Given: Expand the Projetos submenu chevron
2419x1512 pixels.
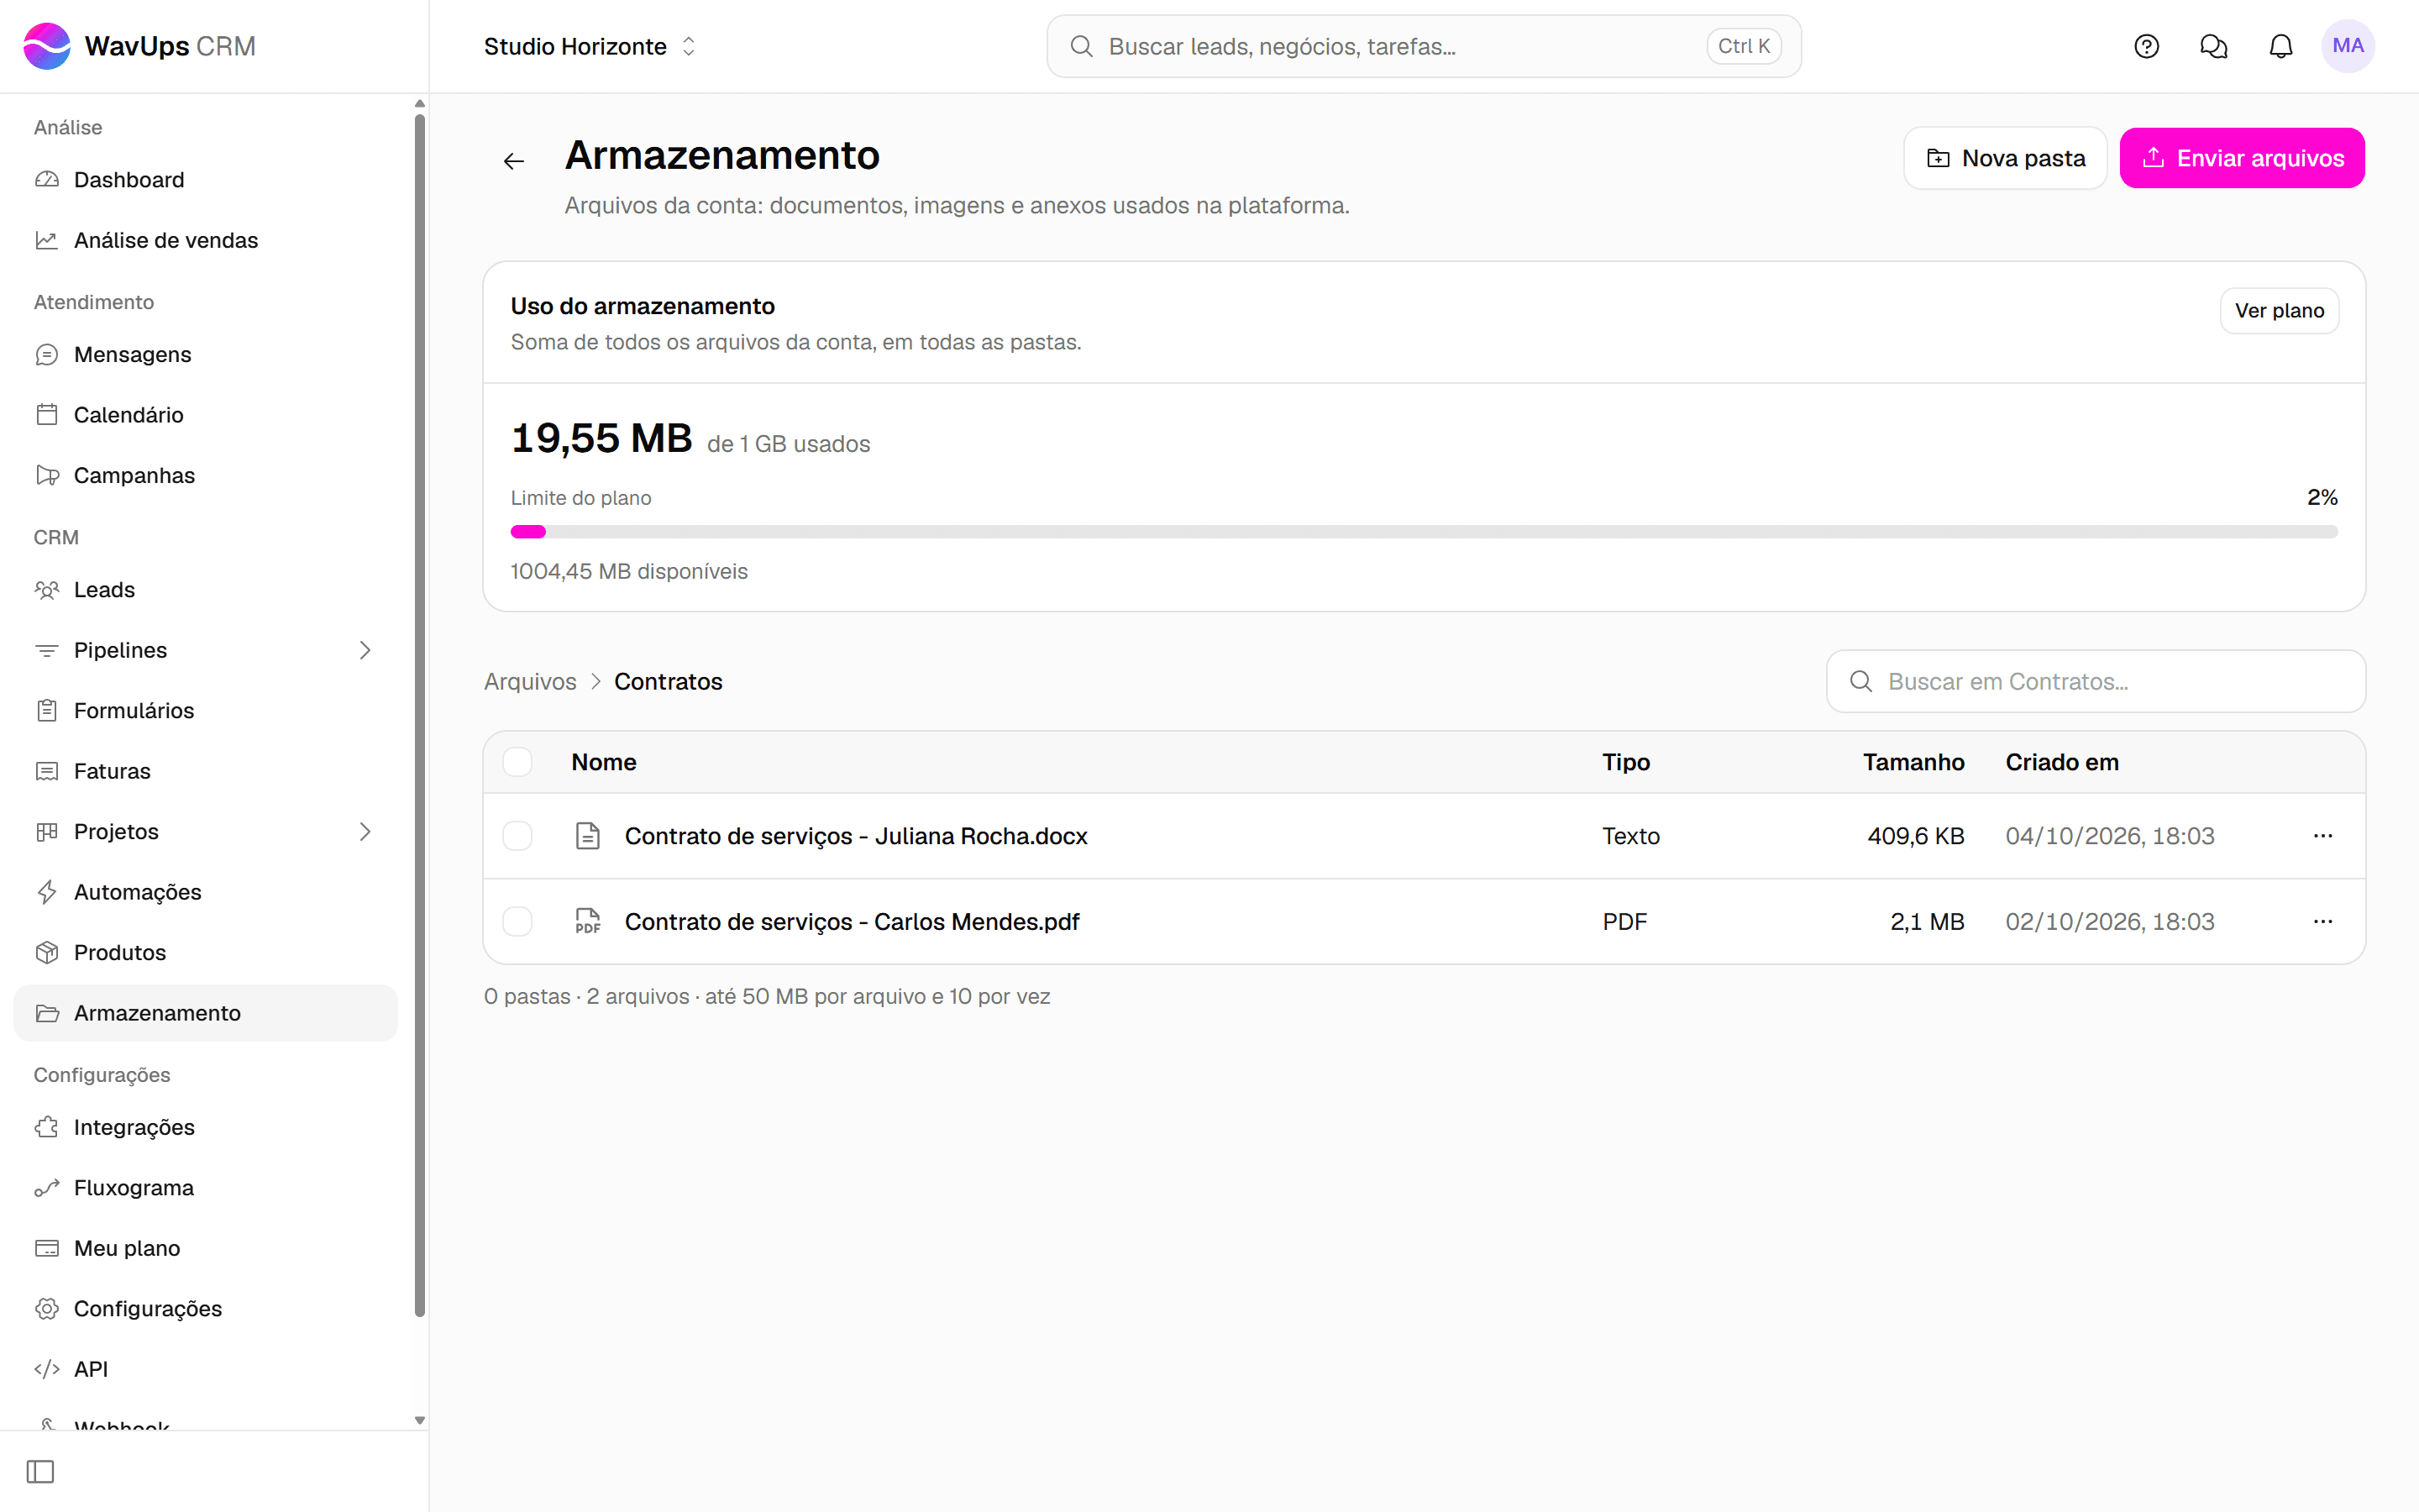Looking at the screenshot, I should coord(365,832).
